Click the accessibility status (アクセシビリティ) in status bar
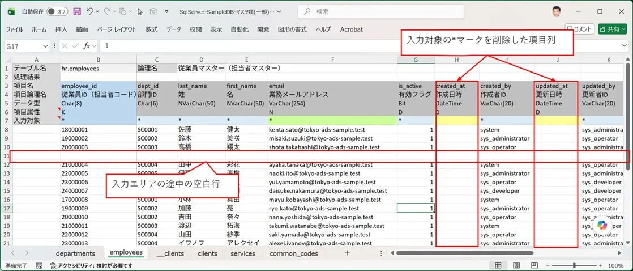This screenshot has height=271, width=633. point(92,266)
